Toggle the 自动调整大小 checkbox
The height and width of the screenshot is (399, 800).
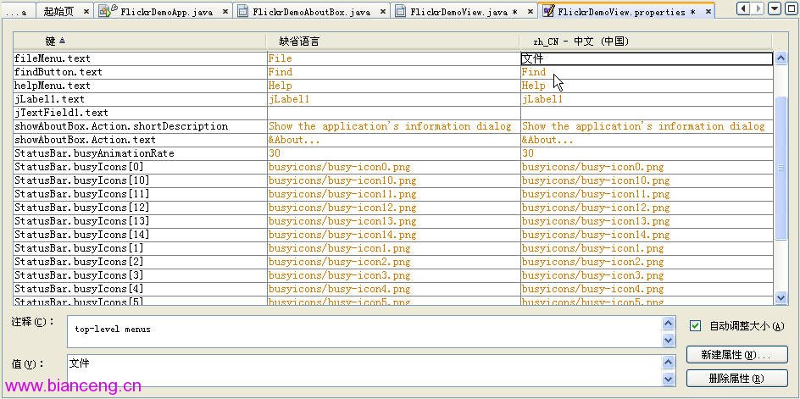coord(695,326)
